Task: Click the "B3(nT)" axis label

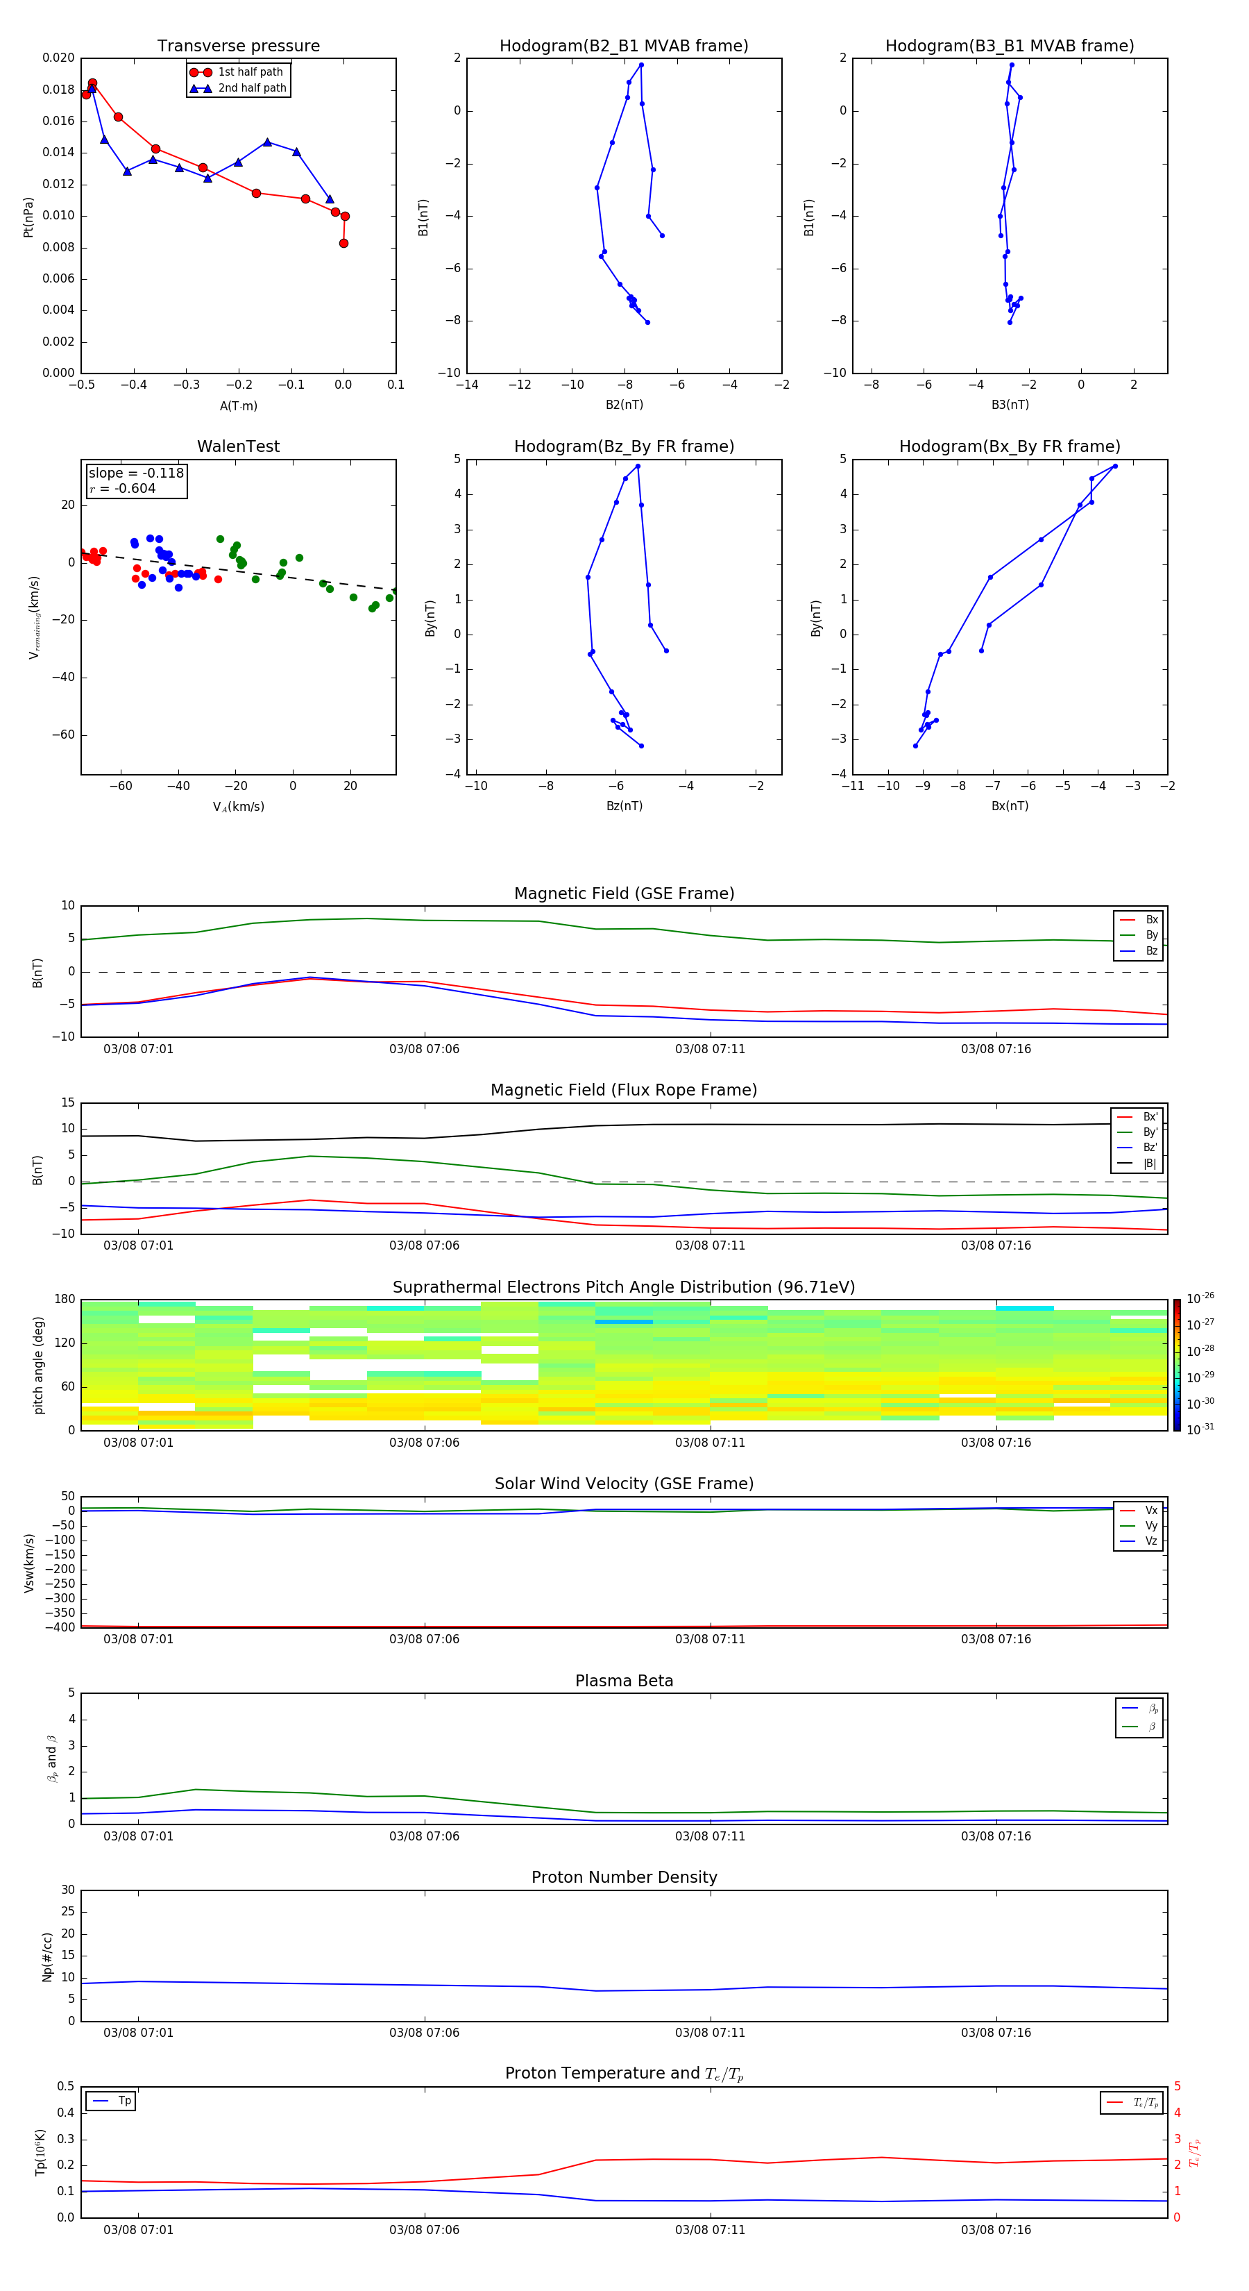Action: (x=1010, y=405)
